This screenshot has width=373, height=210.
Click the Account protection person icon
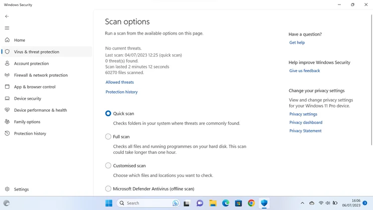pos(7,63)
